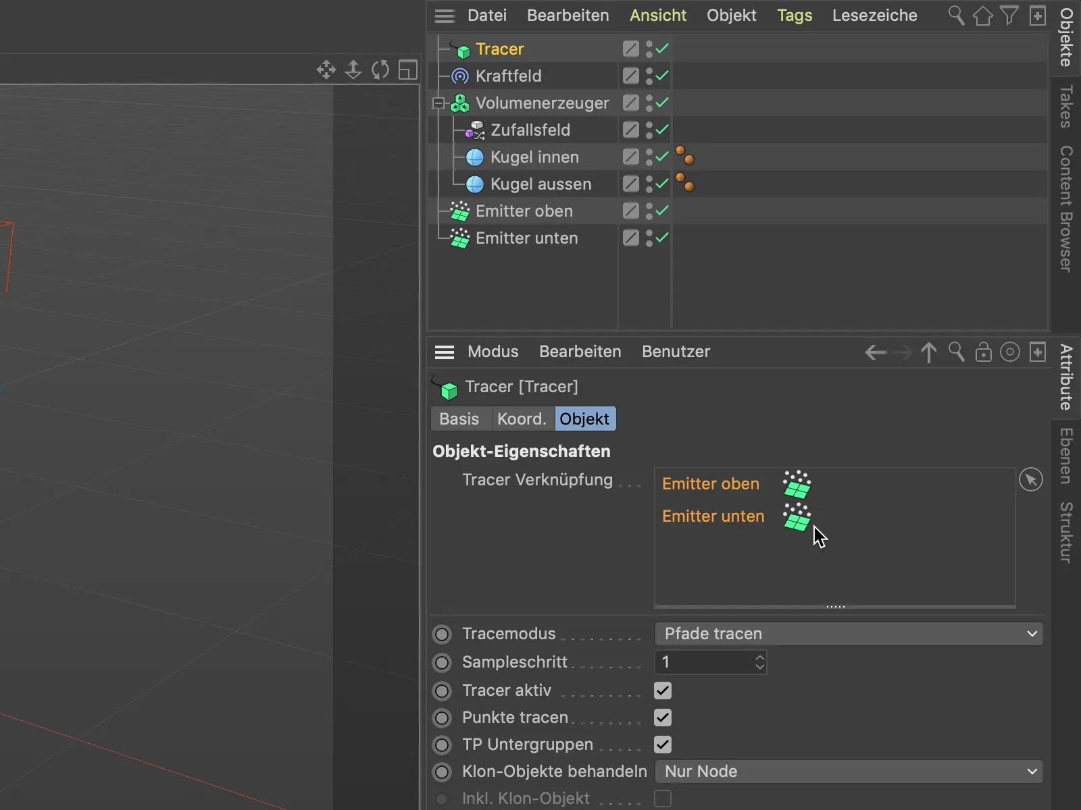This screenshot has width=1081, height=810.
Task: Open the Objekt menu in Object Manager
Action: [732, 16]
